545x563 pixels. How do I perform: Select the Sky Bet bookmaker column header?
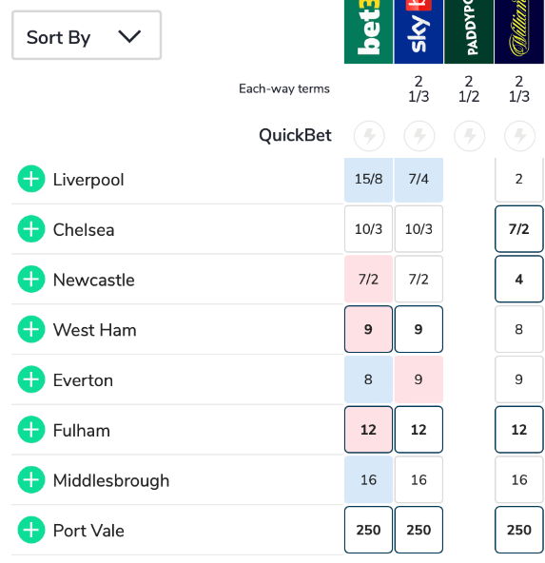[x=418, y=31]
